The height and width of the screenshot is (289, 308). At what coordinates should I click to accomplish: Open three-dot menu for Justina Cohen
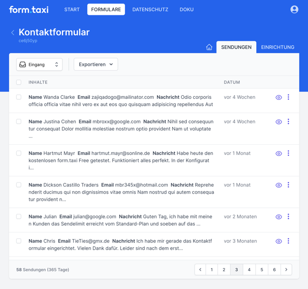tap(288, 122)
